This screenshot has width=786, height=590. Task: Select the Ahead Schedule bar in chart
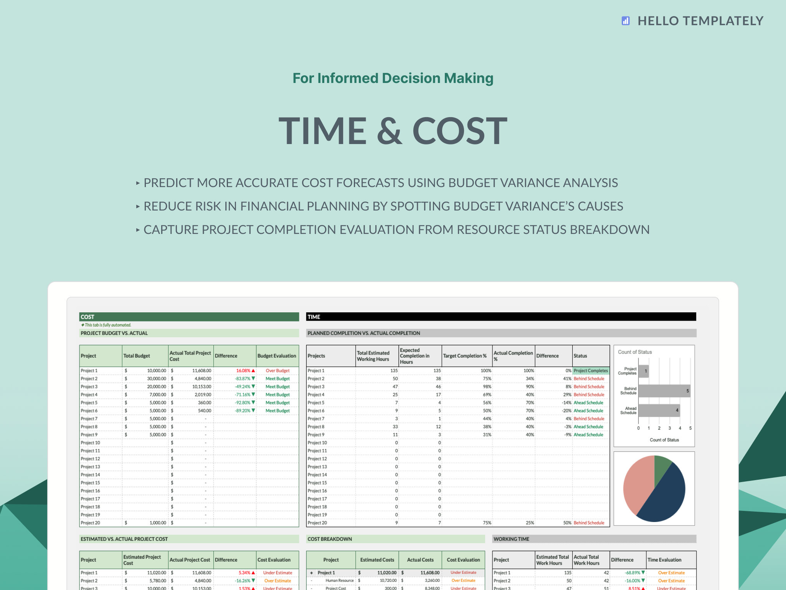(659, 411)
